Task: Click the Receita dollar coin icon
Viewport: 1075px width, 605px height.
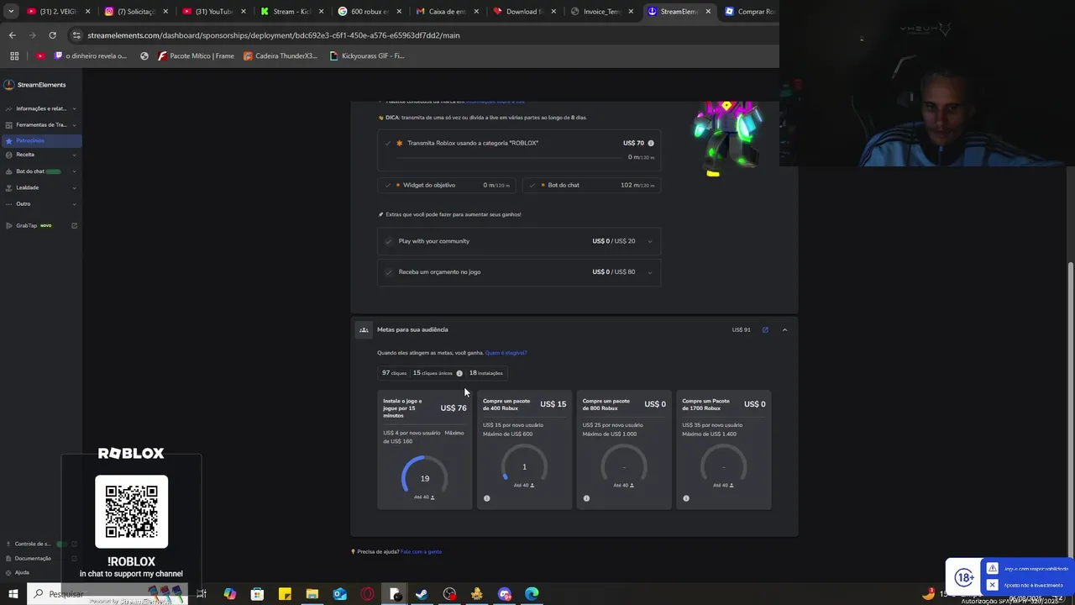Action: (x=8, y=155)
